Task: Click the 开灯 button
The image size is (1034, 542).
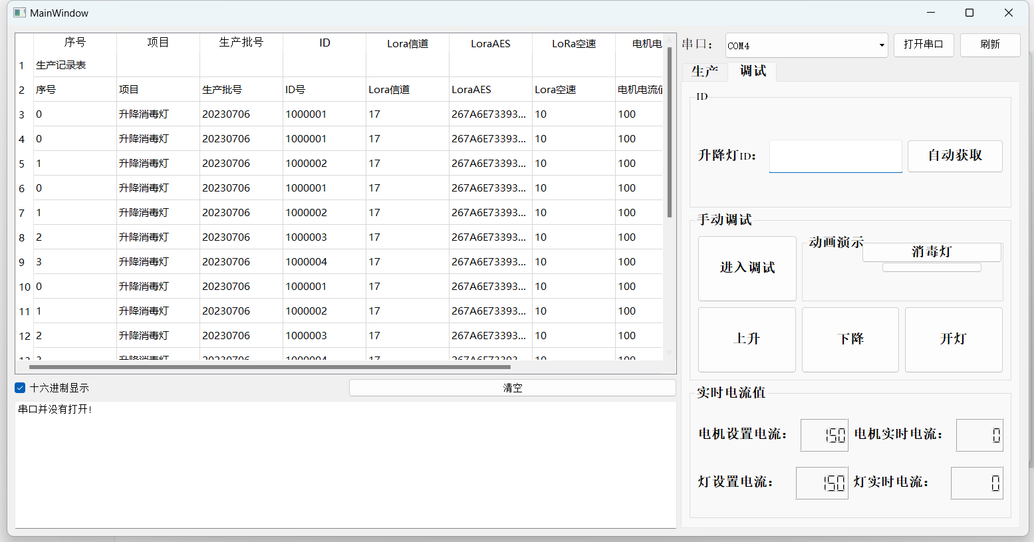Action: tap(953, 339)
